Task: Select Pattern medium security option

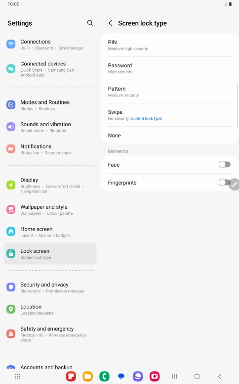Action: [x=169, y=92]
